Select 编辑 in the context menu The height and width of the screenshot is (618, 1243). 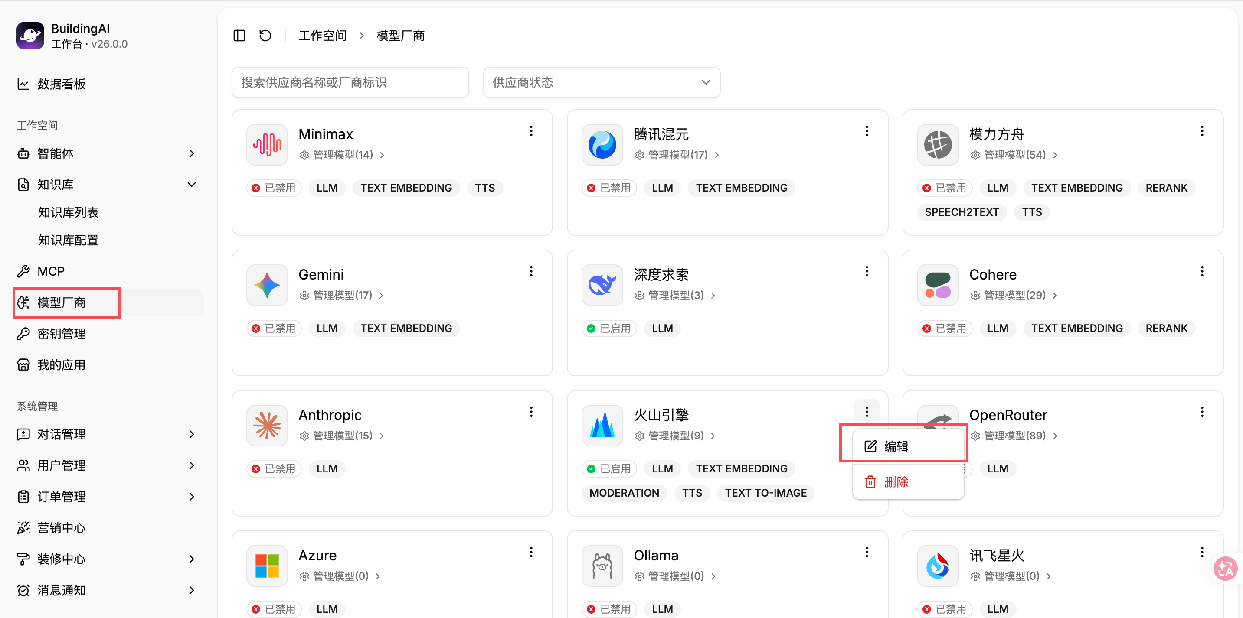tap(908, 446)
